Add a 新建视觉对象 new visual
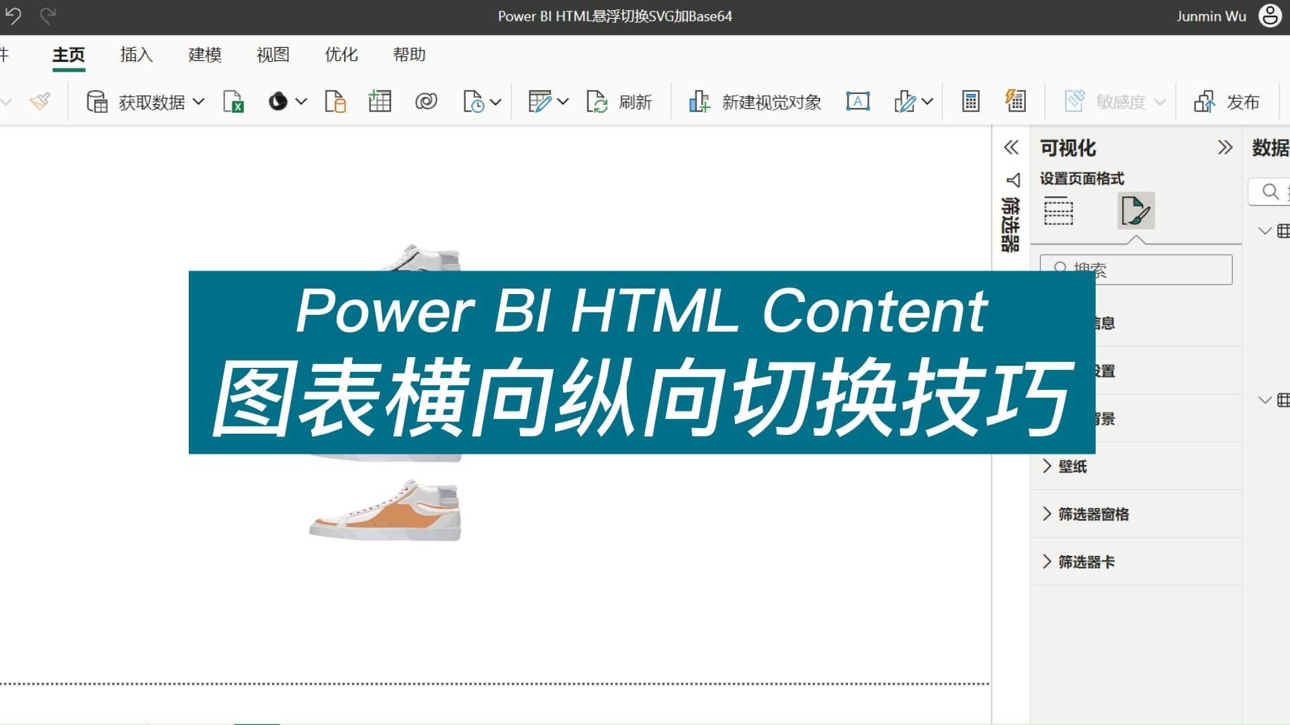The height and width of the screenshot is (725, 1290). pyautogui.click(x=754, y=101)
